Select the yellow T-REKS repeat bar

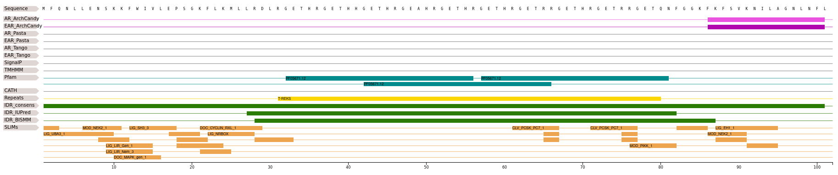click(x=469, y=98)
